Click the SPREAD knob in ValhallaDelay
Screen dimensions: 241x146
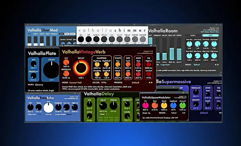(113, 106)
